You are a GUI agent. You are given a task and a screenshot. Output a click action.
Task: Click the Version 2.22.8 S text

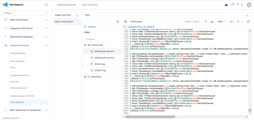(x=11, y=118)
